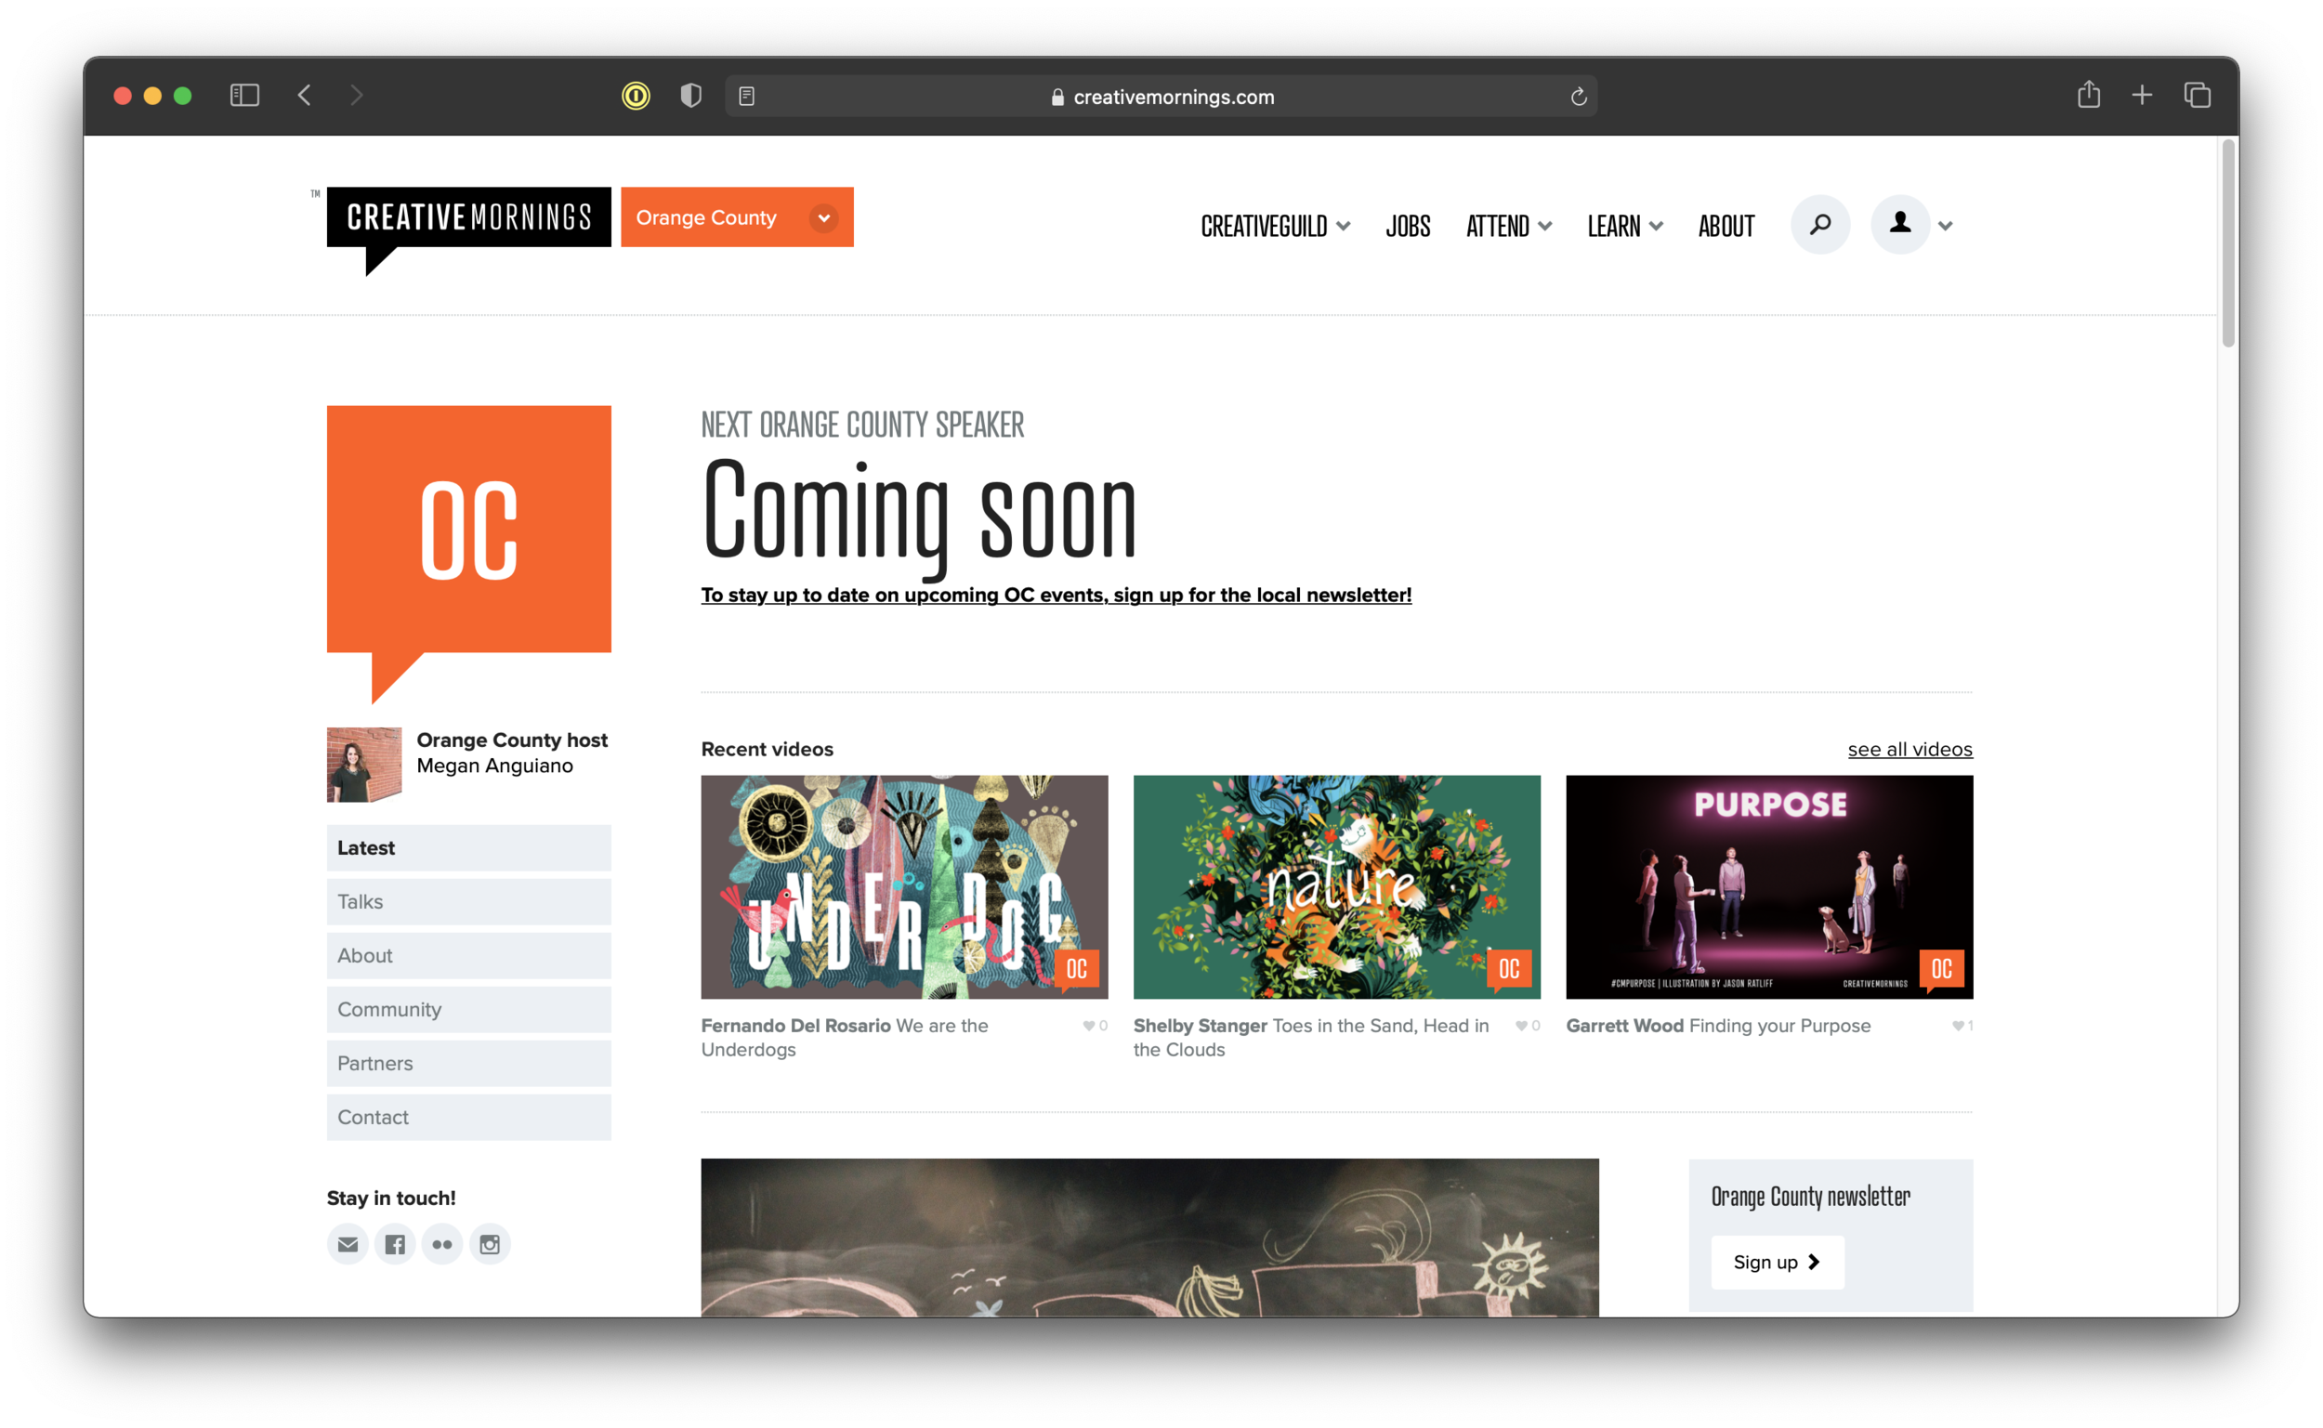Like the Fernando Del Rosario video heart
This screenshot has width=2323, height=1428.
(x=1089, y=1026)
